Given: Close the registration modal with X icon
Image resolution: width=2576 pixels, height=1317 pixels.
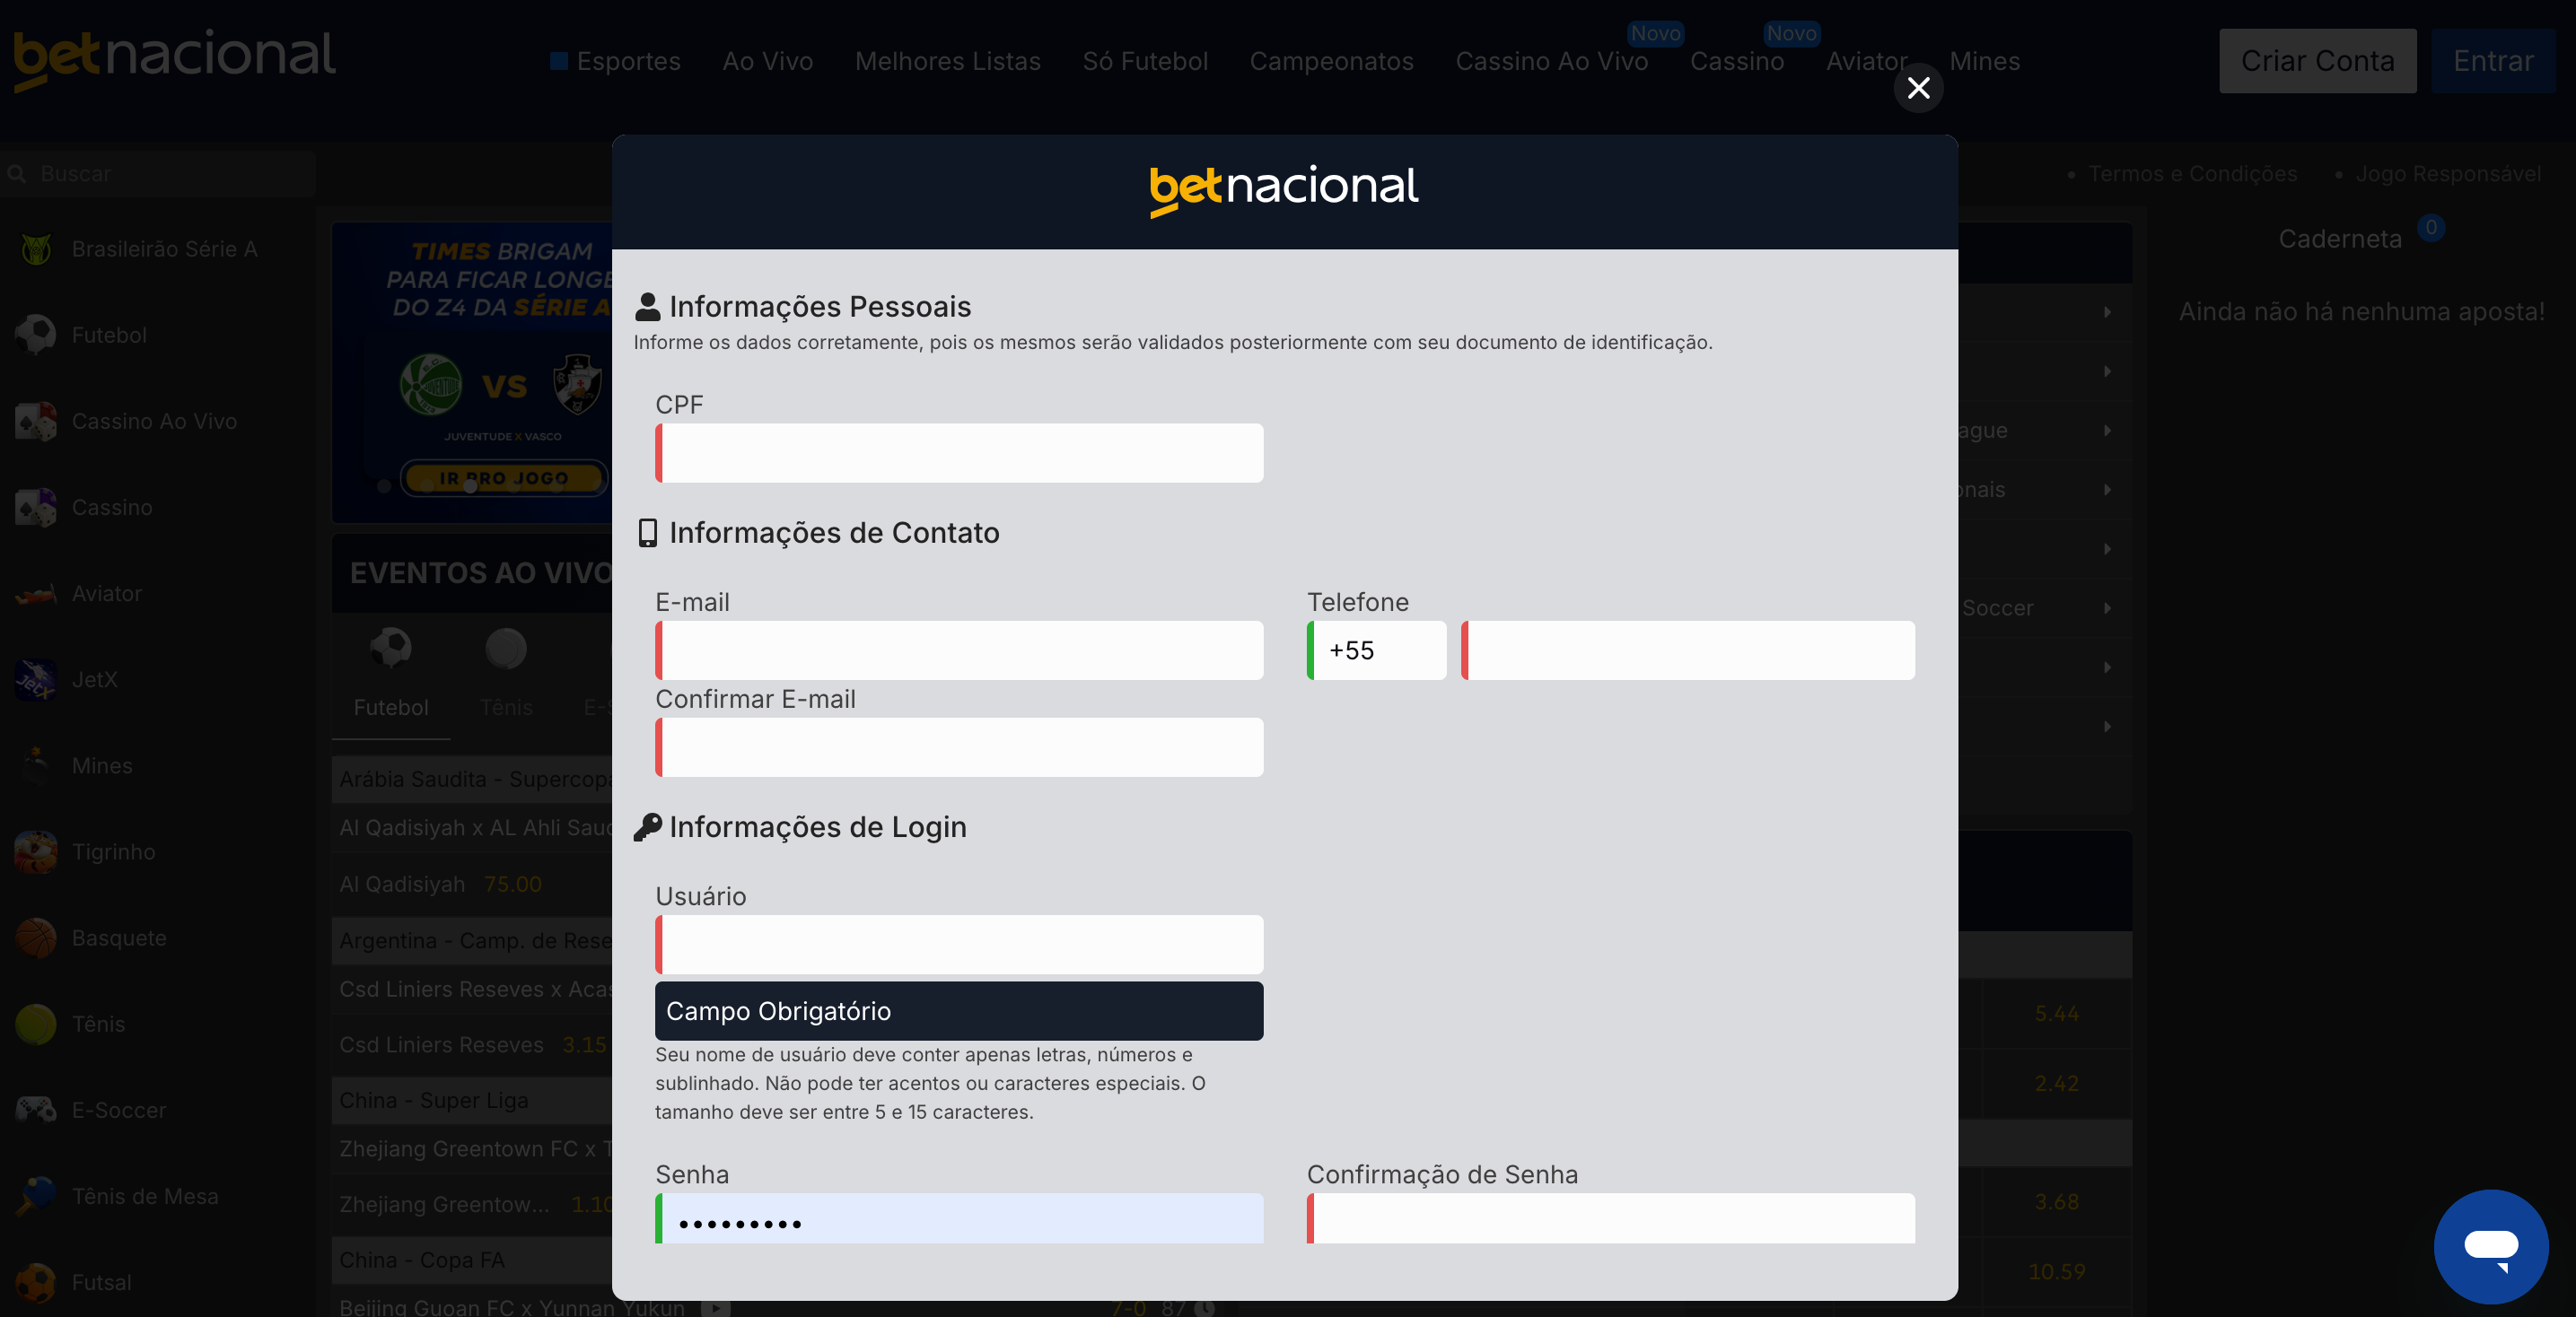Looking at the screenshot, I should pyautogui.click(x=1918, y=88).
